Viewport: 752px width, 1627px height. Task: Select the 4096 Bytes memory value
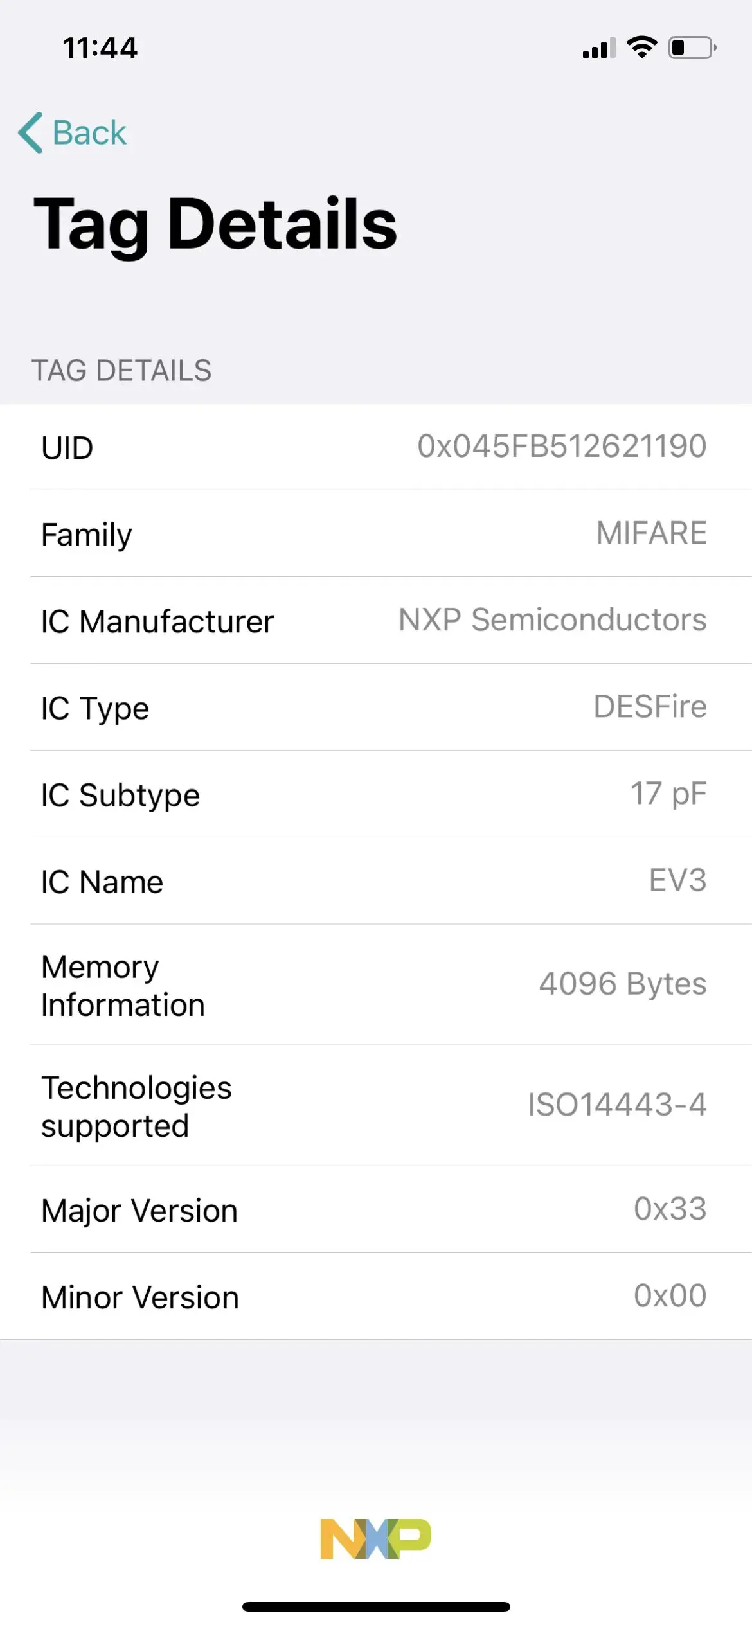pos(623,984)
